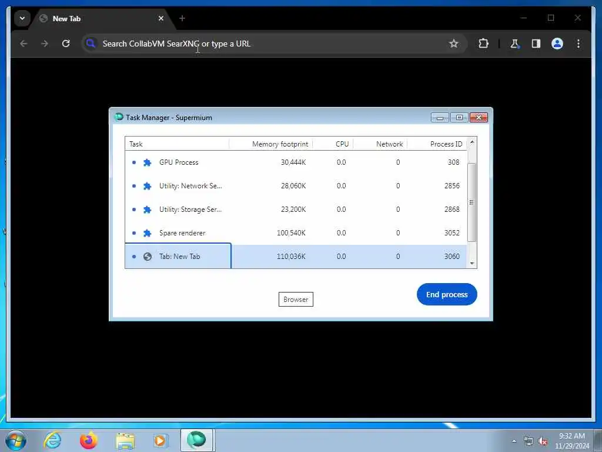Click the scroll up arrow in Task Manager
Screen dimensions: 602x452
point(472,142)
